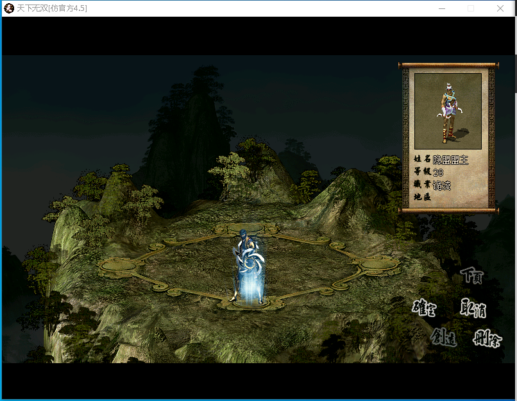The image size is (517, 401).
Task: Delete the character using 刪除
Action: tap(487, 338)
